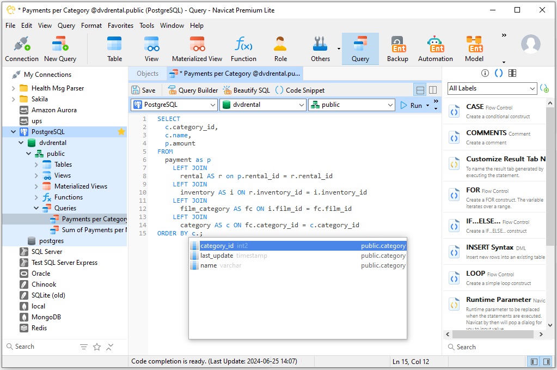
Task: Add a new snippet next to All Labels
Action: [x=544, y=88]
